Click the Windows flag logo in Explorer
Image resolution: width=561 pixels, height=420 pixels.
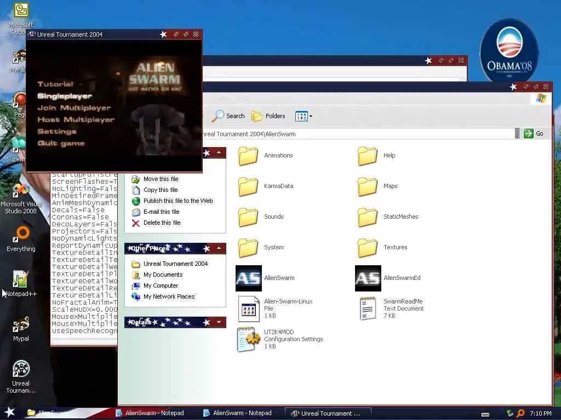541,98
